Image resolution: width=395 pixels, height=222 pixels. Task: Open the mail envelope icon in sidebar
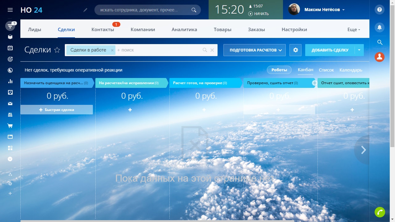coord(10,104)
